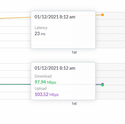125x124 pixels.
Task: Click the Download label in the tooltip
Action: [x=43, y=76]
